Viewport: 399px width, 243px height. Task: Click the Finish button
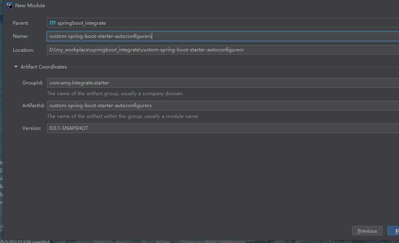click(393, 231)
